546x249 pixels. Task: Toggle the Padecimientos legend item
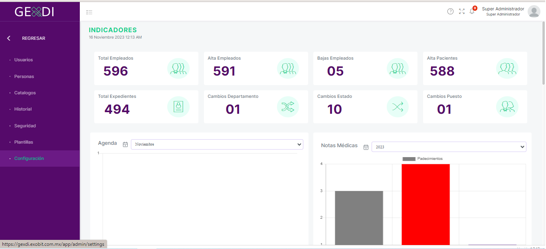click(422, 159)
